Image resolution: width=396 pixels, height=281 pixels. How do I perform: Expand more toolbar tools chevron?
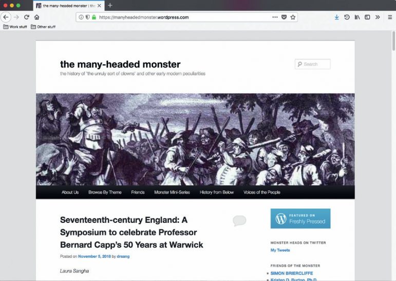[x=378, y=17]
